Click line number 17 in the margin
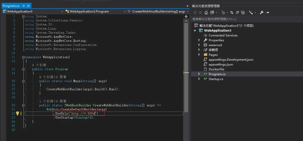This screenshot has height=141, width=303. (13, 89)
